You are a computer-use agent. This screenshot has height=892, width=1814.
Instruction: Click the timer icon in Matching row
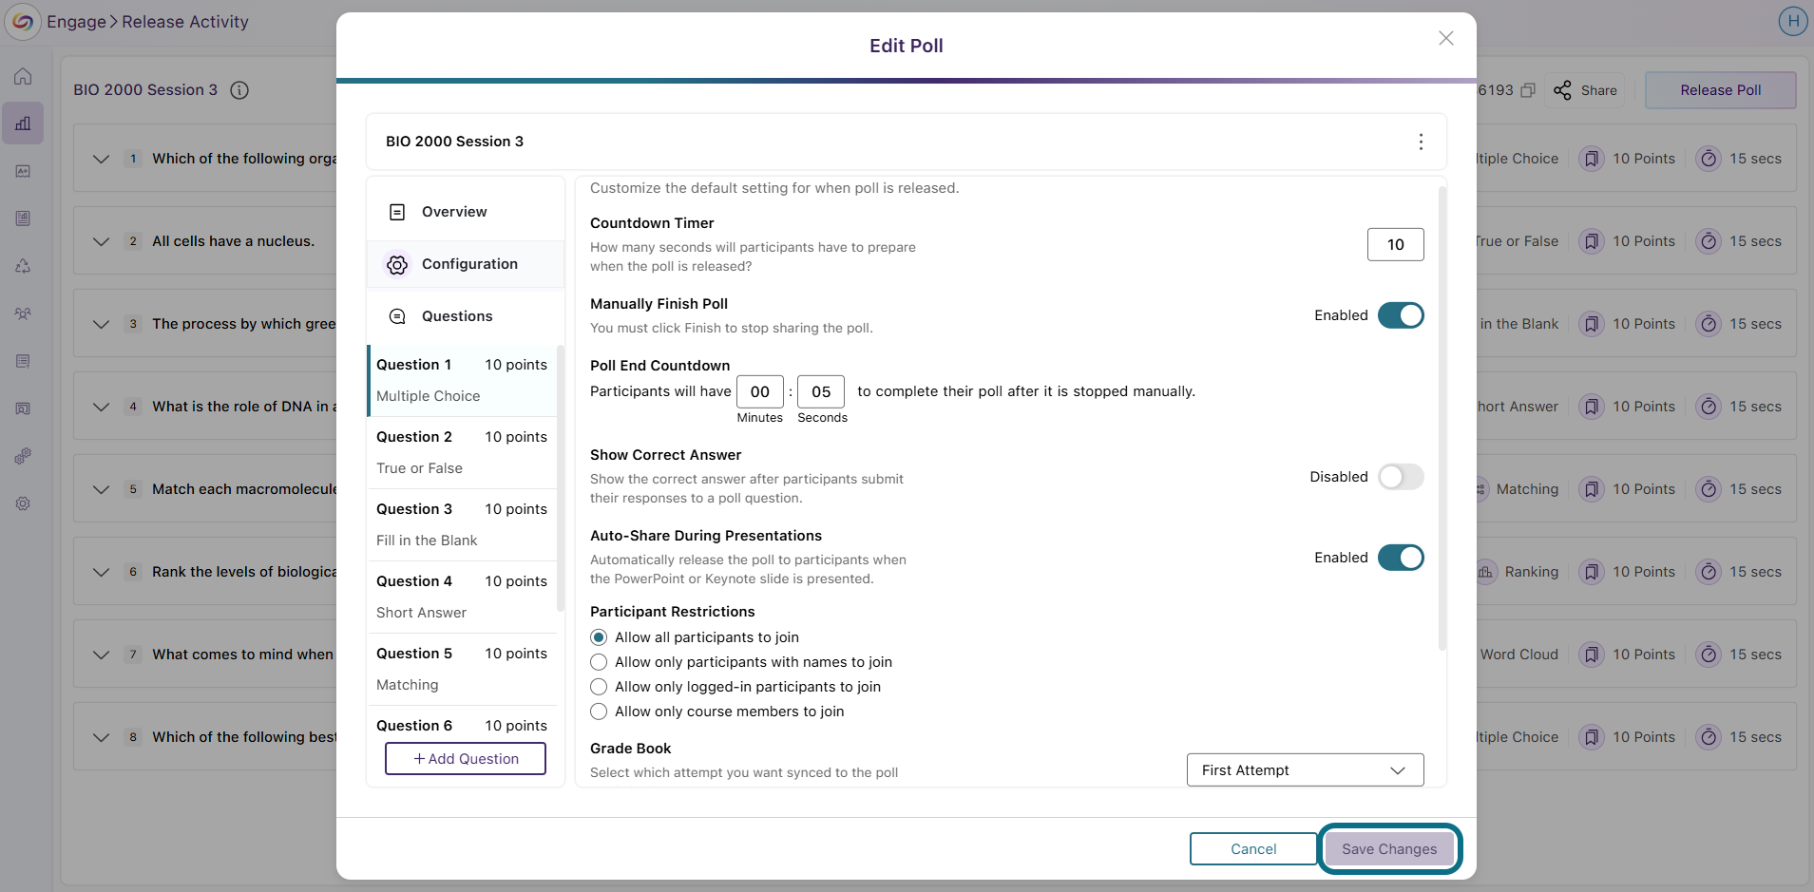coord(1709,489)
